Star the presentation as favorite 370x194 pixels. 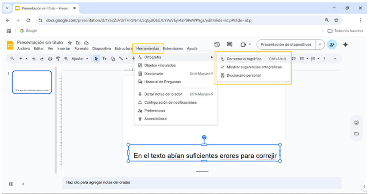tap(70, 43)
